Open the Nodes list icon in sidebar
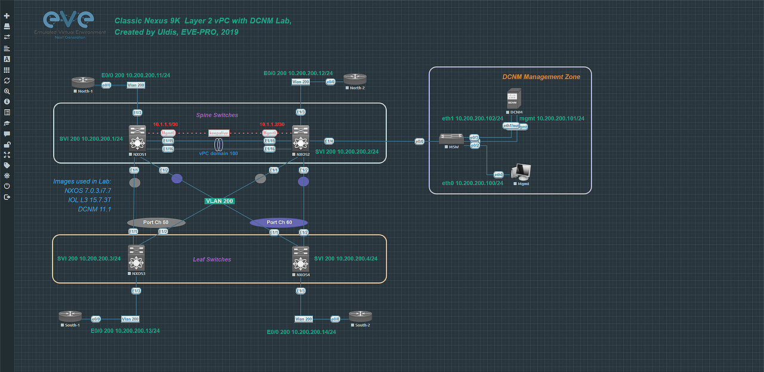This screenshot has width=764, height=372. 7,27
